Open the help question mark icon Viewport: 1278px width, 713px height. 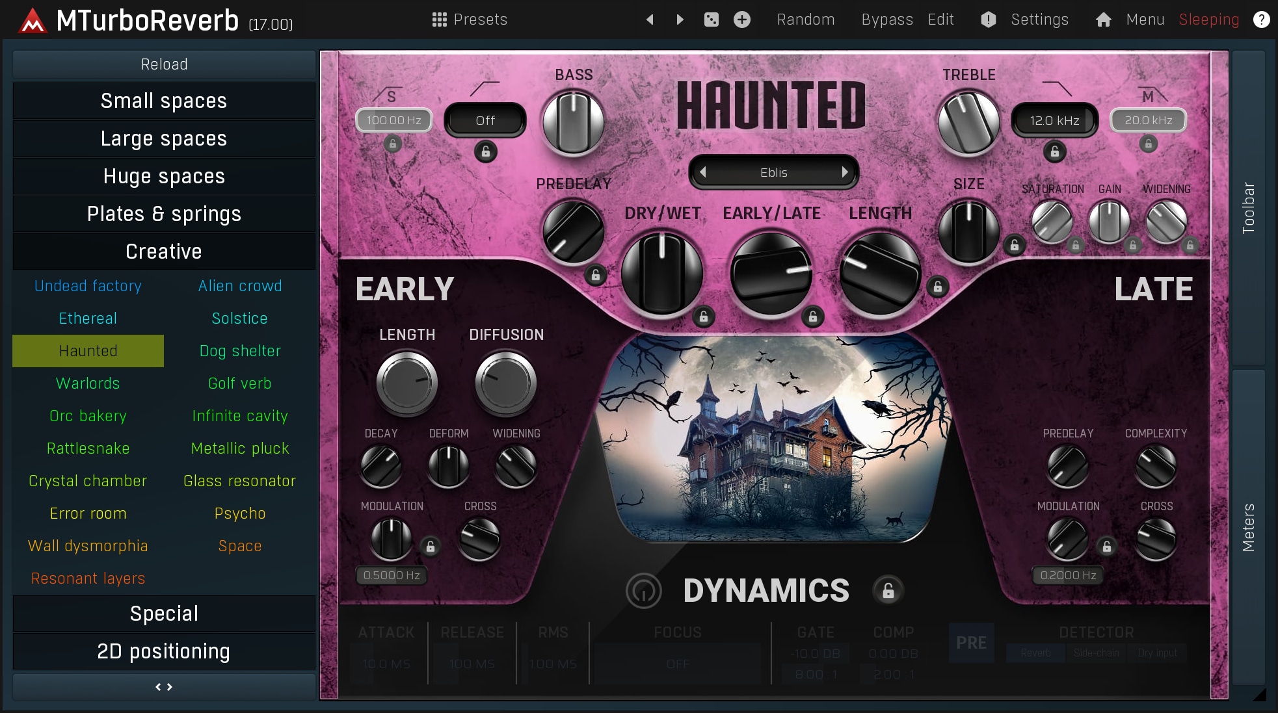[x=1261, y=19]
